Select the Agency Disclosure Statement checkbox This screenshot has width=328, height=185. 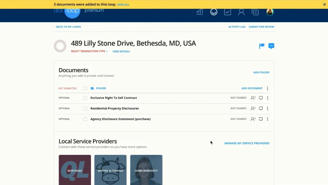pos(85,119)
